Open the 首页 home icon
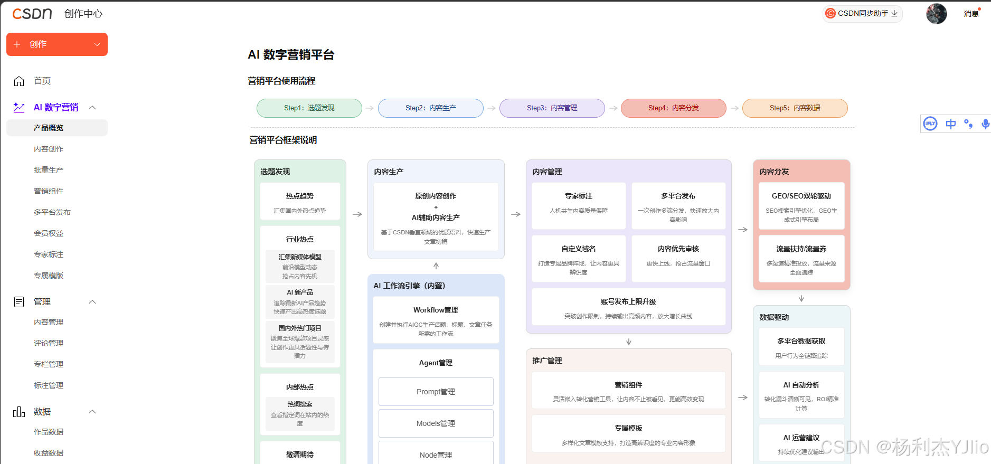Screen dimensions: 991x464 [19, 81]
